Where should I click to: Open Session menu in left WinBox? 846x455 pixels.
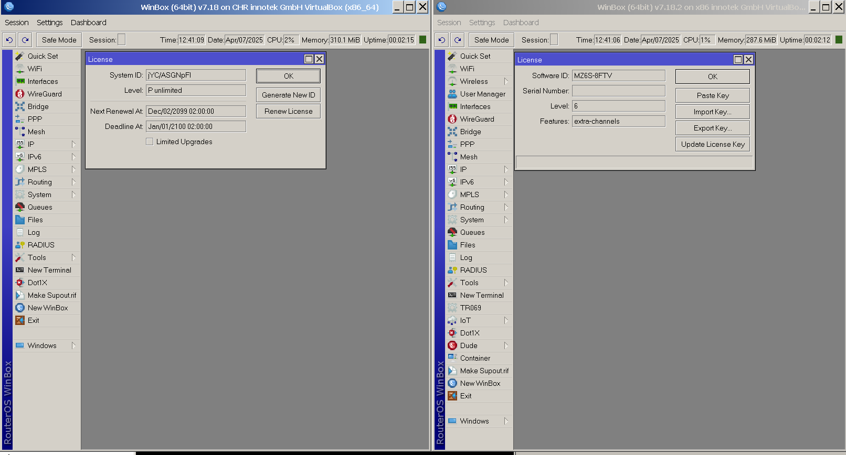[17, 23]
